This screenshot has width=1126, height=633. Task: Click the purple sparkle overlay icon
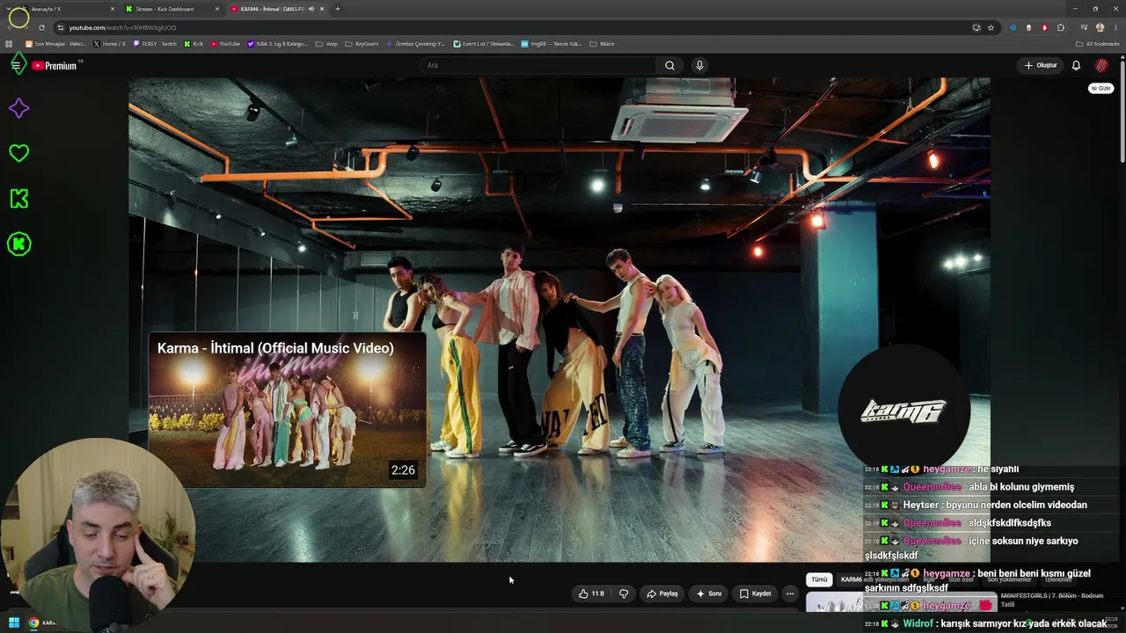(x=18, y=108)
